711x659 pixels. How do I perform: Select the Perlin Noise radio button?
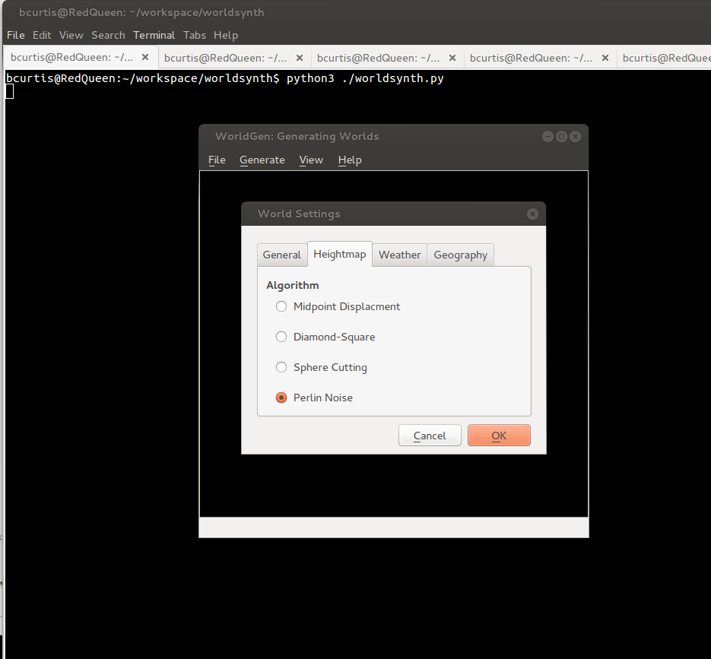[x=281, y=398]
